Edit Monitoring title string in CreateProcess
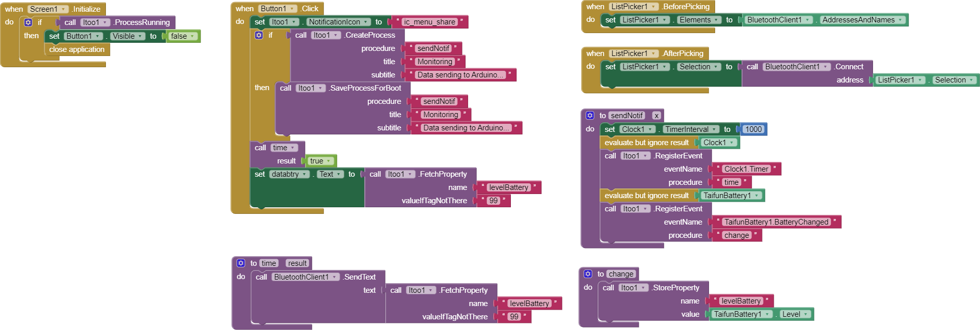 pos(434,62)
